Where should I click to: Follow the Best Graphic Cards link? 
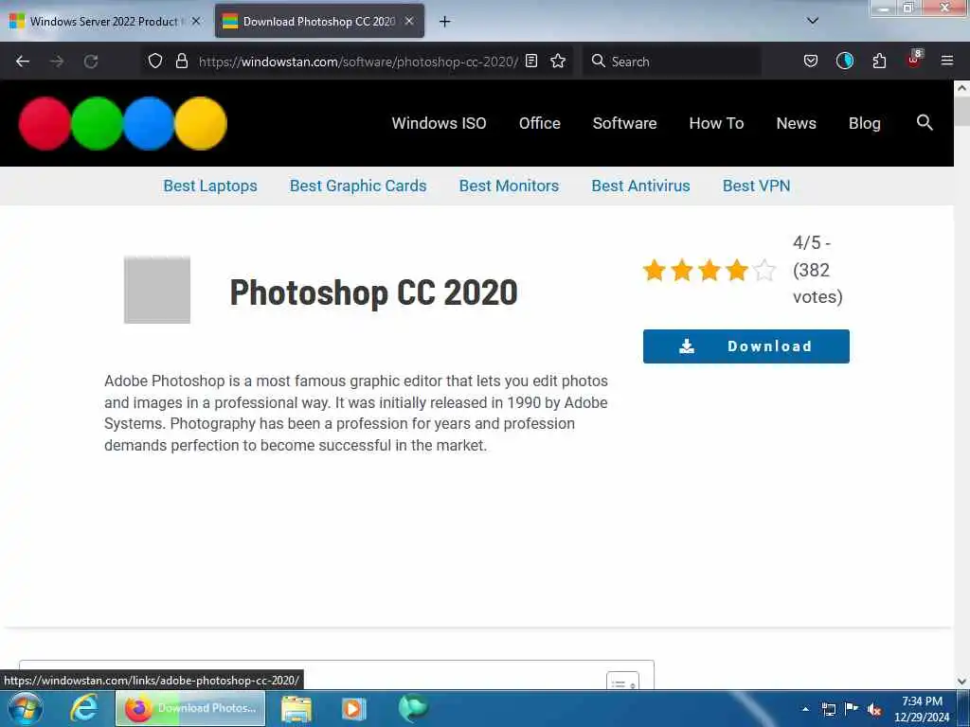pyautogui.click(x=358, y=186)
